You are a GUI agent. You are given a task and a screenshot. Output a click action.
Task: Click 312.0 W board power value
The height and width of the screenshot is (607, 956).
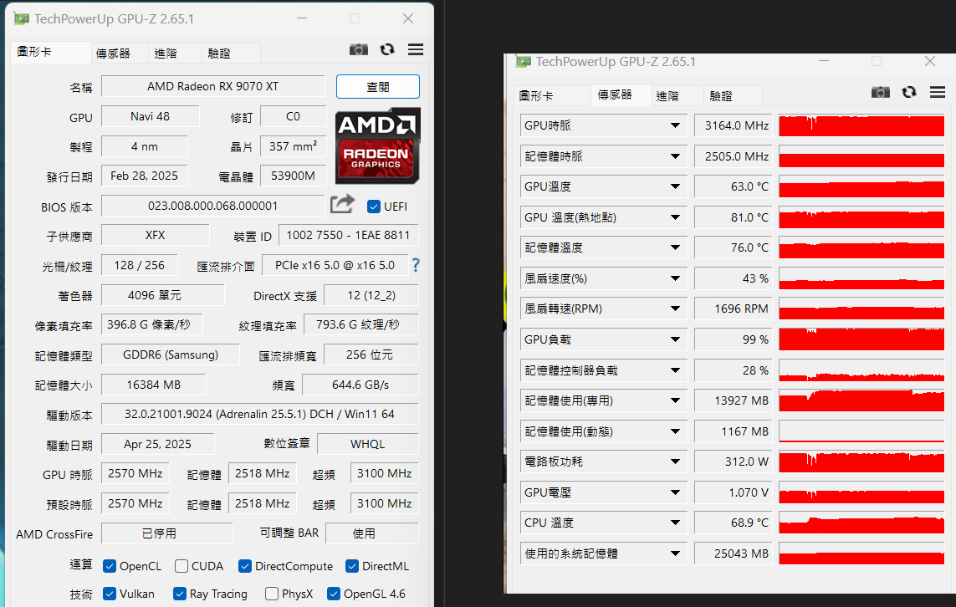734,462
